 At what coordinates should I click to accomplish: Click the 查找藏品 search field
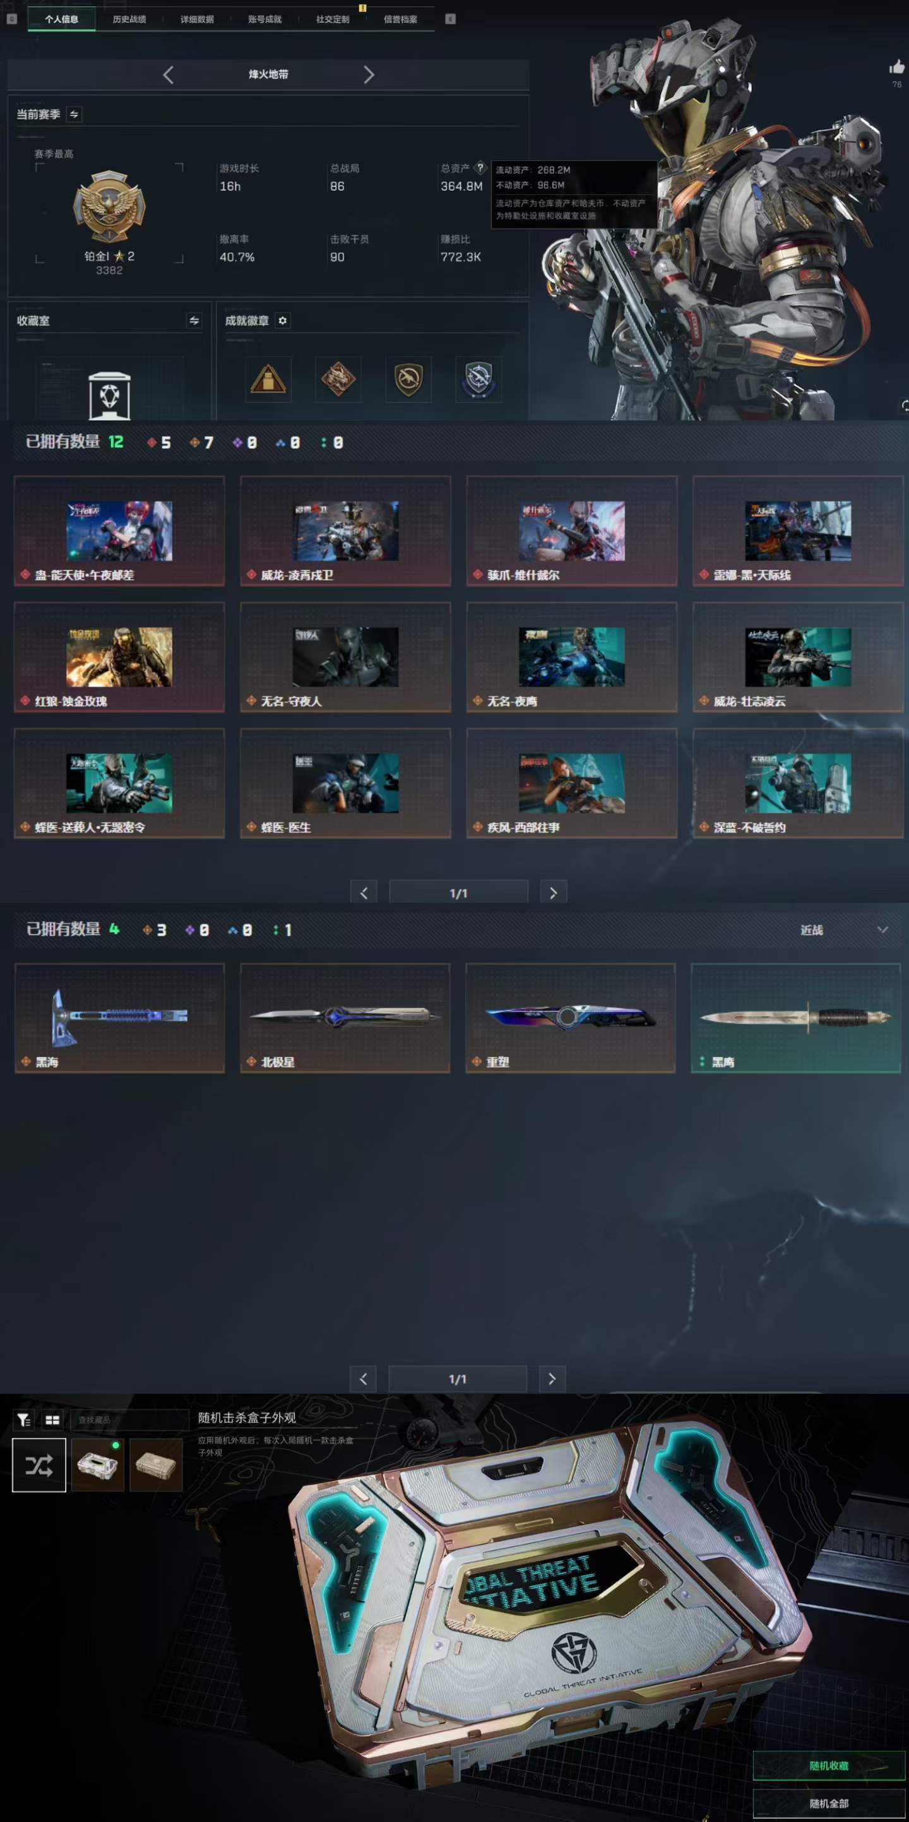(x=129, y=1420)
